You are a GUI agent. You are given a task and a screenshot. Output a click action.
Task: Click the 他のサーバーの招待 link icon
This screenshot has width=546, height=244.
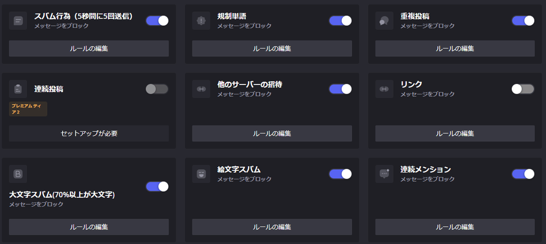click(x=201, y=89)
